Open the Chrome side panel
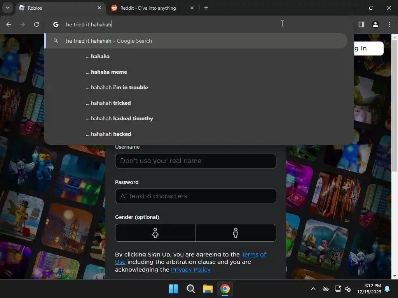This screenshot has width=398, height=298. pos(361,24)
